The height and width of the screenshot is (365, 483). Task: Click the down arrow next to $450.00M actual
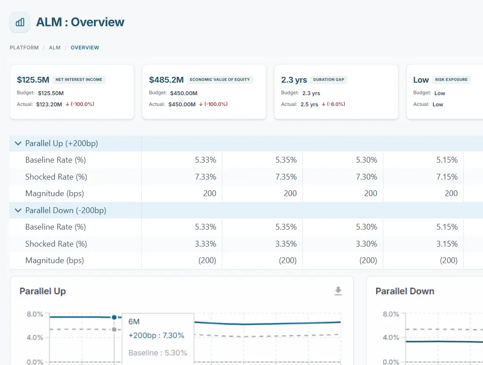[x=201, y=105]
